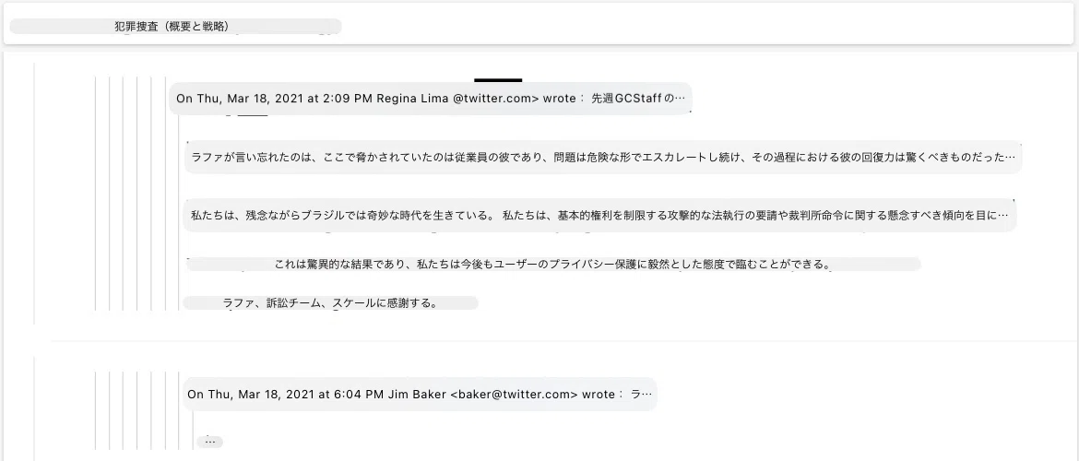1079x461 pixels.
Task: Expand Jim Baker 6:04 PM quote header
Action: coord(420,395)
